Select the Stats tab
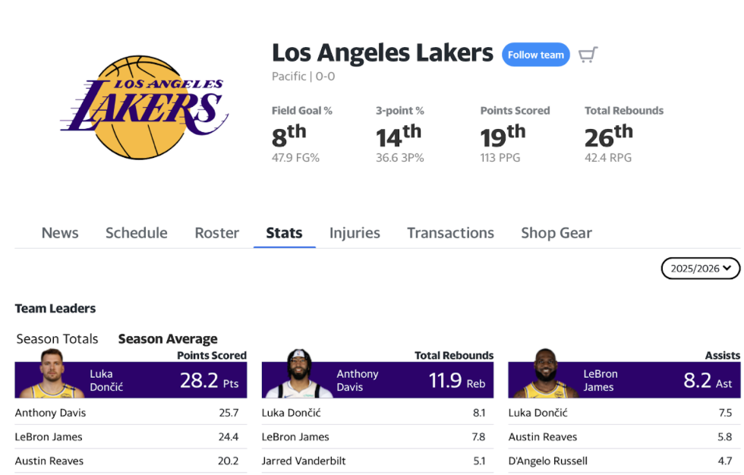 coord(284,233)
